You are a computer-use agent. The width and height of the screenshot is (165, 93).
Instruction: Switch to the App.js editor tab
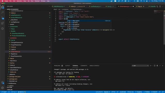(140, 6)
